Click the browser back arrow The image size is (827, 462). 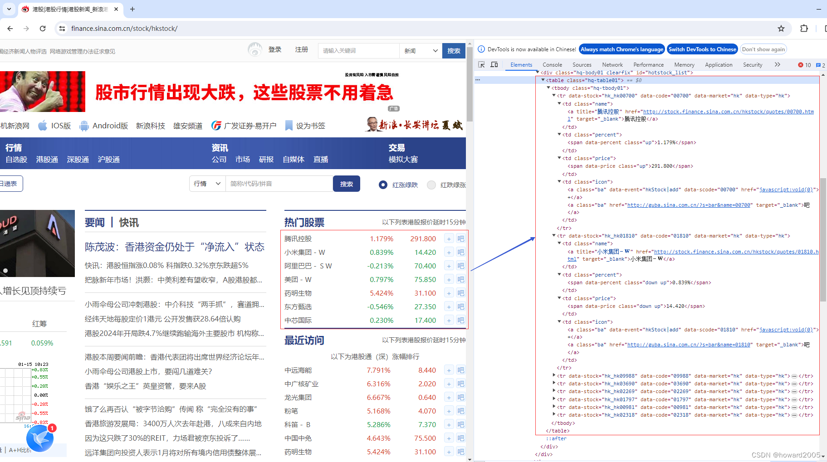[x=10, y=28]
